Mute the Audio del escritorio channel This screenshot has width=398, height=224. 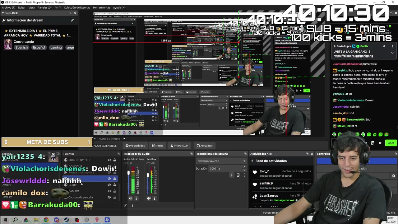(131, 198)
